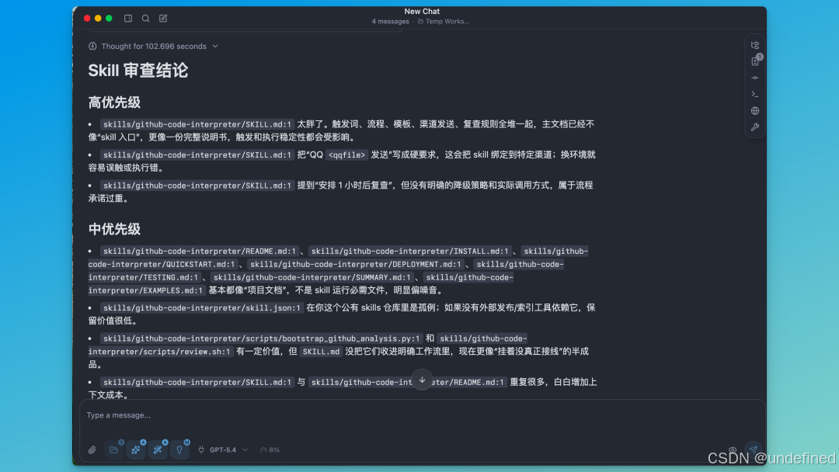The image size is (839, 472).
Task: Toggle the sidebar panel icon in title bar
Action: click(128, 18)
